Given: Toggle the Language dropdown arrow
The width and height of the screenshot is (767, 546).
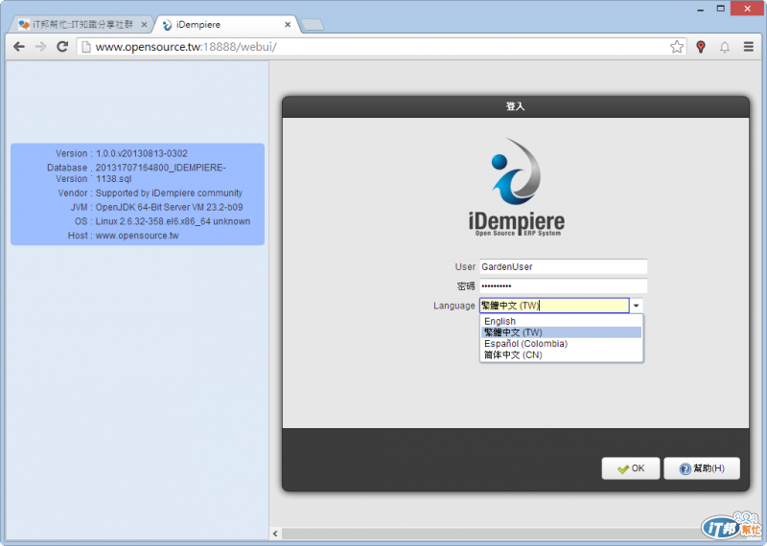Looking at the screenshot, I should tap(636, 306).
